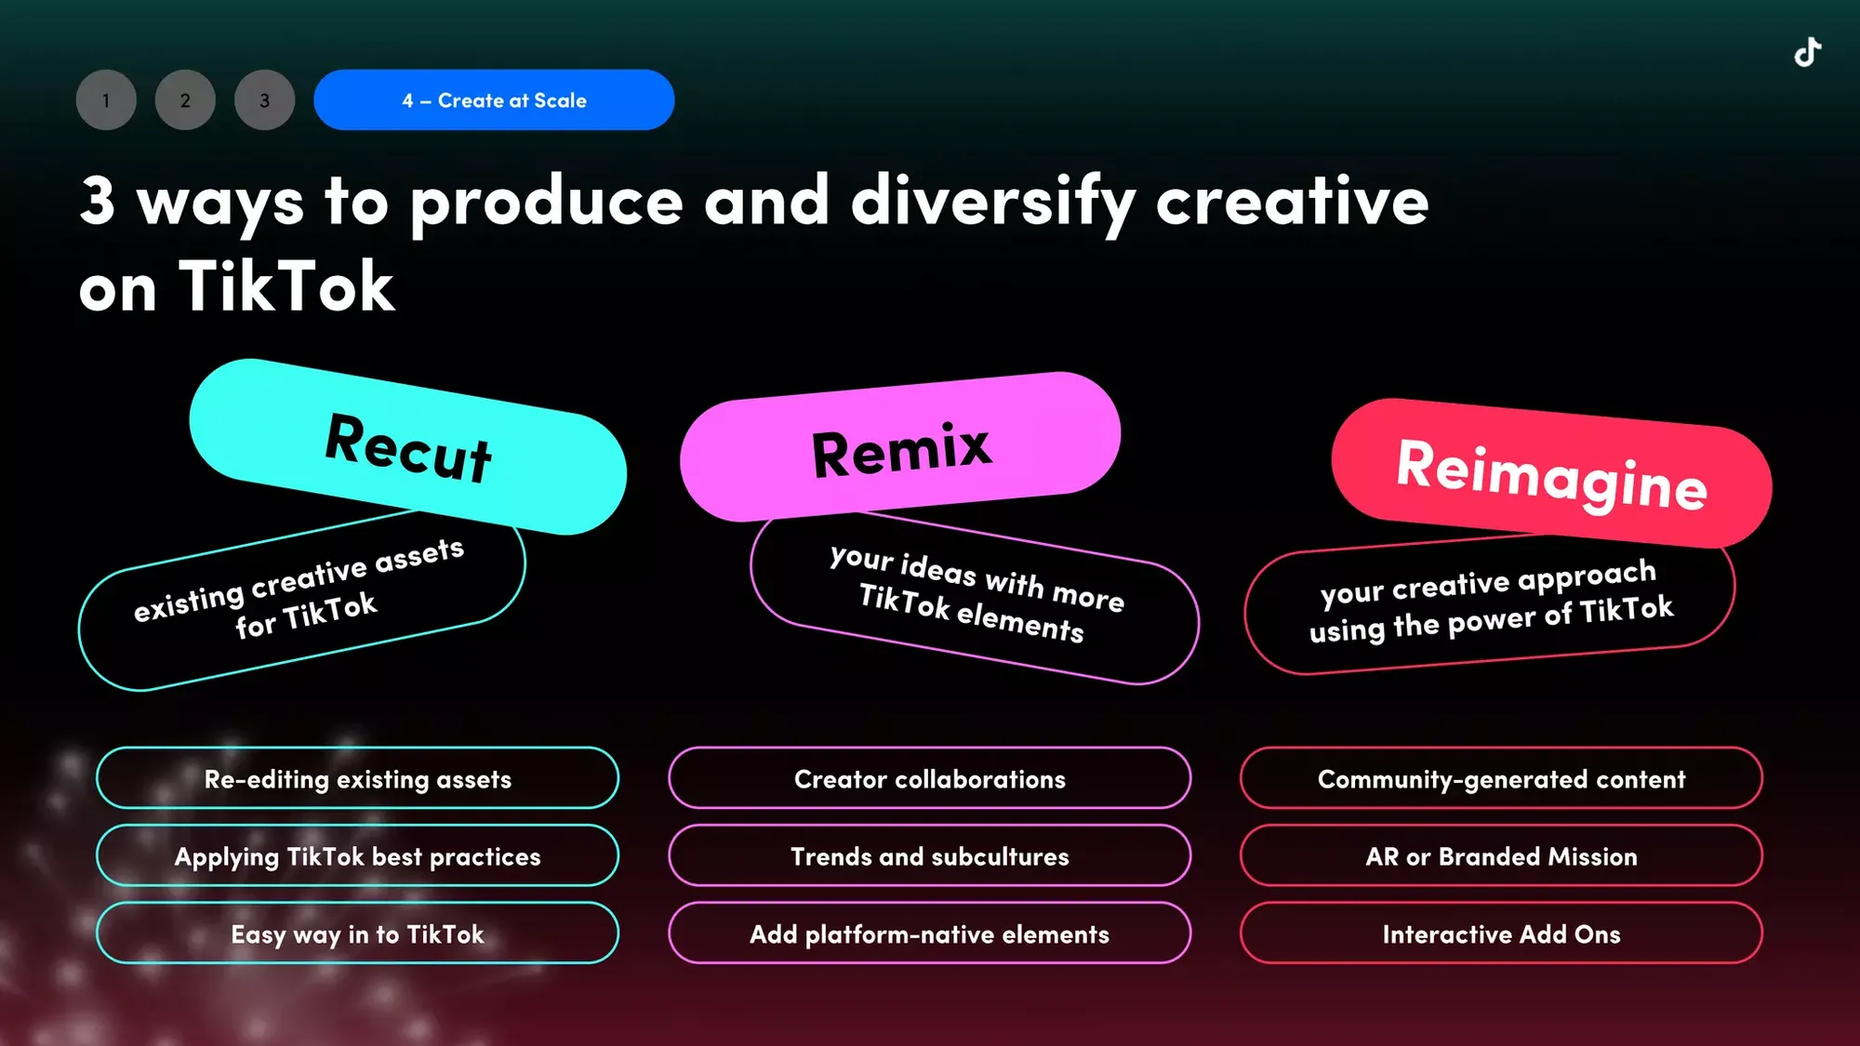Viewport: 1860px width, 1046px height.
Task: Click the TikTok logo icon top right
Action: (1813, 52)
